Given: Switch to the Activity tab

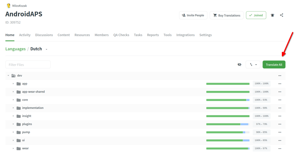Looking at the screenshot, I should [25, 35].
